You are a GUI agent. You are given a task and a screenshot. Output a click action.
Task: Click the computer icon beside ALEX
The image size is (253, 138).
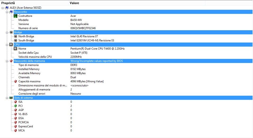[7, 8]
